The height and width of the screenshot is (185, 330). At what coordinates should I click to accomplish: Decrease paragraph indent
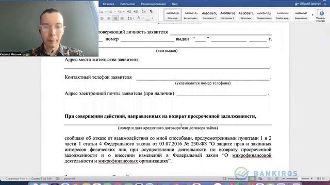click(129, 11)
